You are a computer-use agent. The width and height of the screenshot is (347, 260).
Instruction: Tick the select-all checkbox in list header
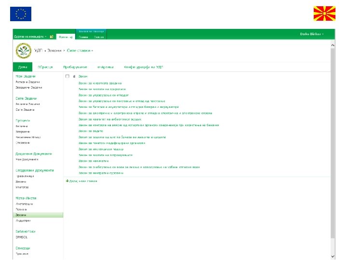click(67, 76)
